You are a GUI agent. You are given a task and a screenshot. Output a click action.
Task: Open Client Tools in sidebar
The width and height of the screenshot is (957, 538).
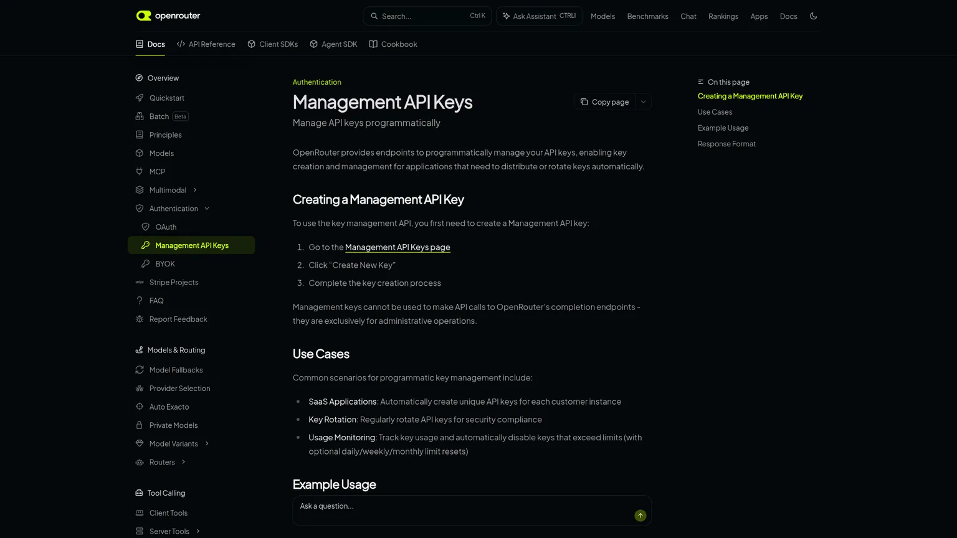[168, 513]
